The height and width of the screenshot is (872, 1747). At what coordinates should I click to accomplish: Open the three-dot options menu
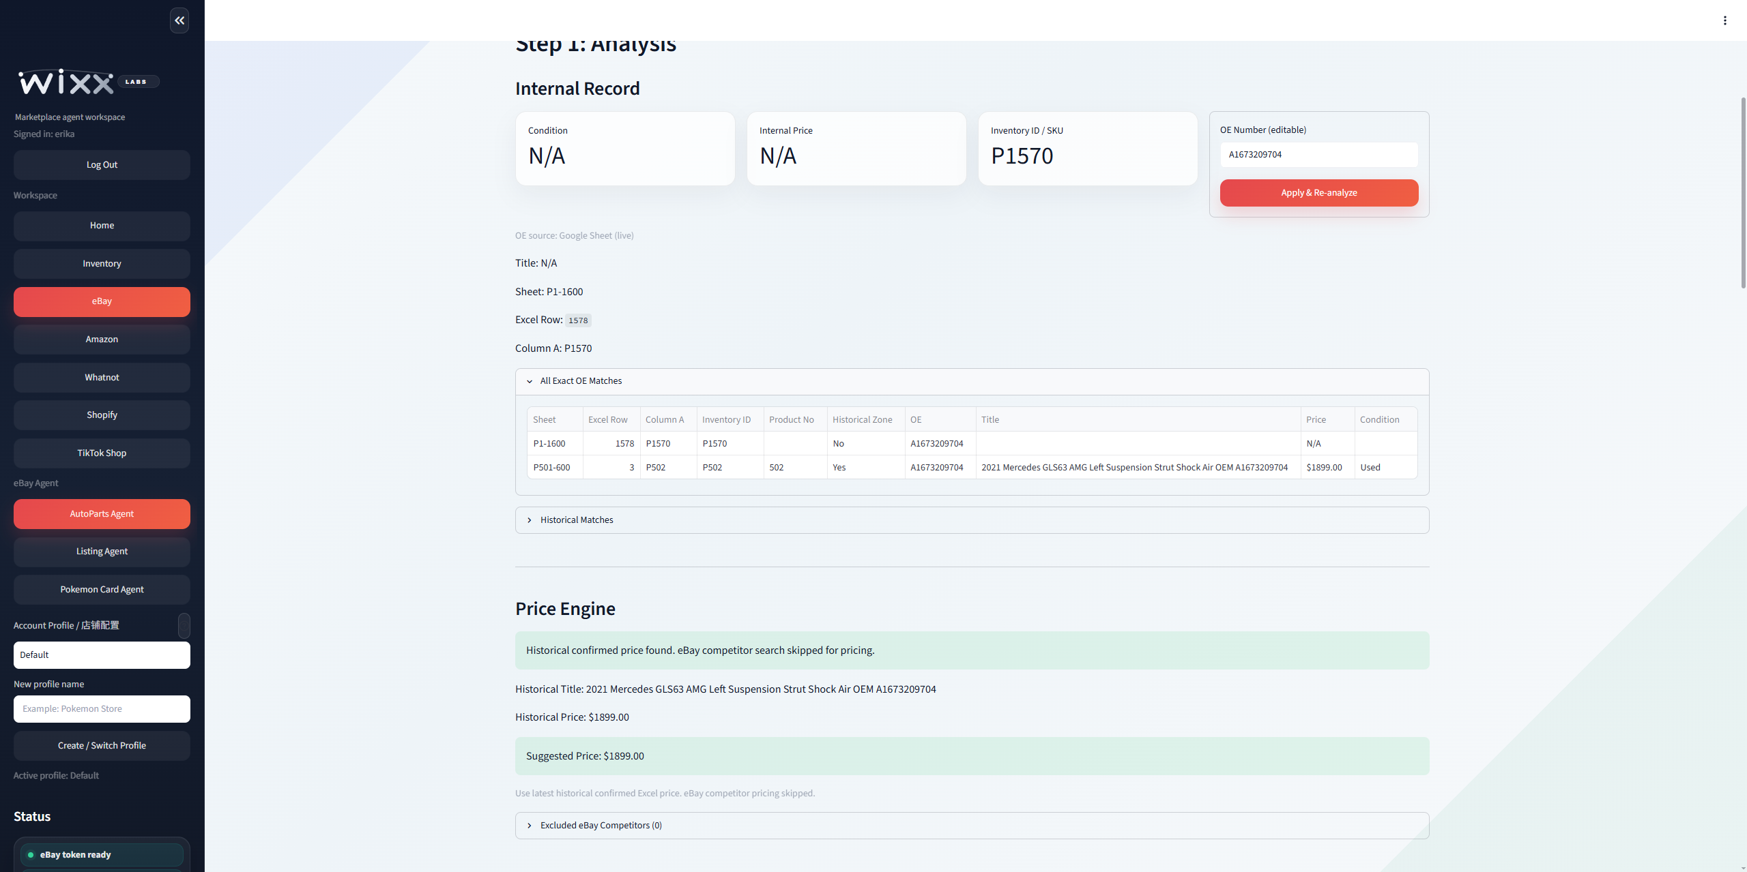coord(1724,20)
